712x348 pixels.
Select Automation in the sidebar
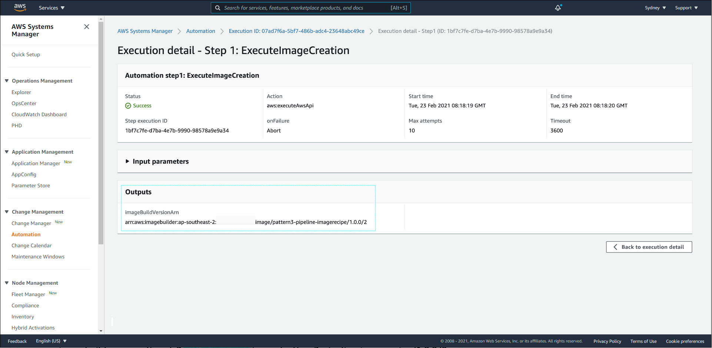coord(26,234)
